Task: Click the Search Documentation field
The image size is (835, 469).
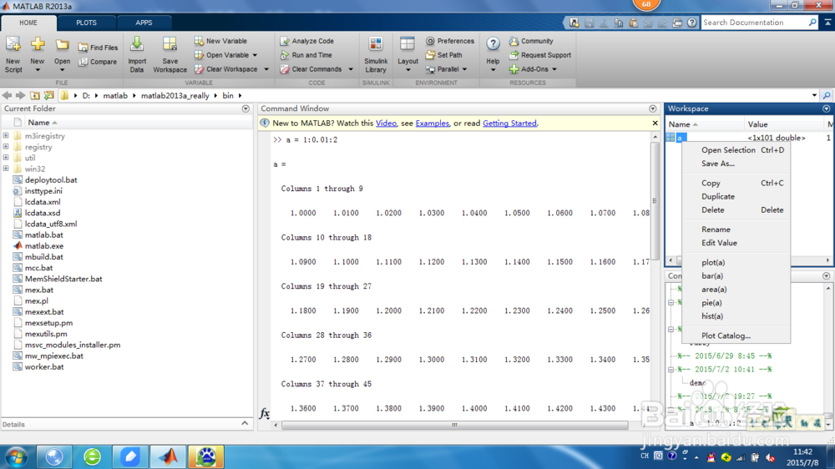Action: pyautogui.click(x=753, y=23)
